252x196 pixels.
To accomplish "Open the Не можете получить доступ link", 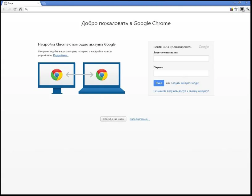I will (x=181, y=91).
